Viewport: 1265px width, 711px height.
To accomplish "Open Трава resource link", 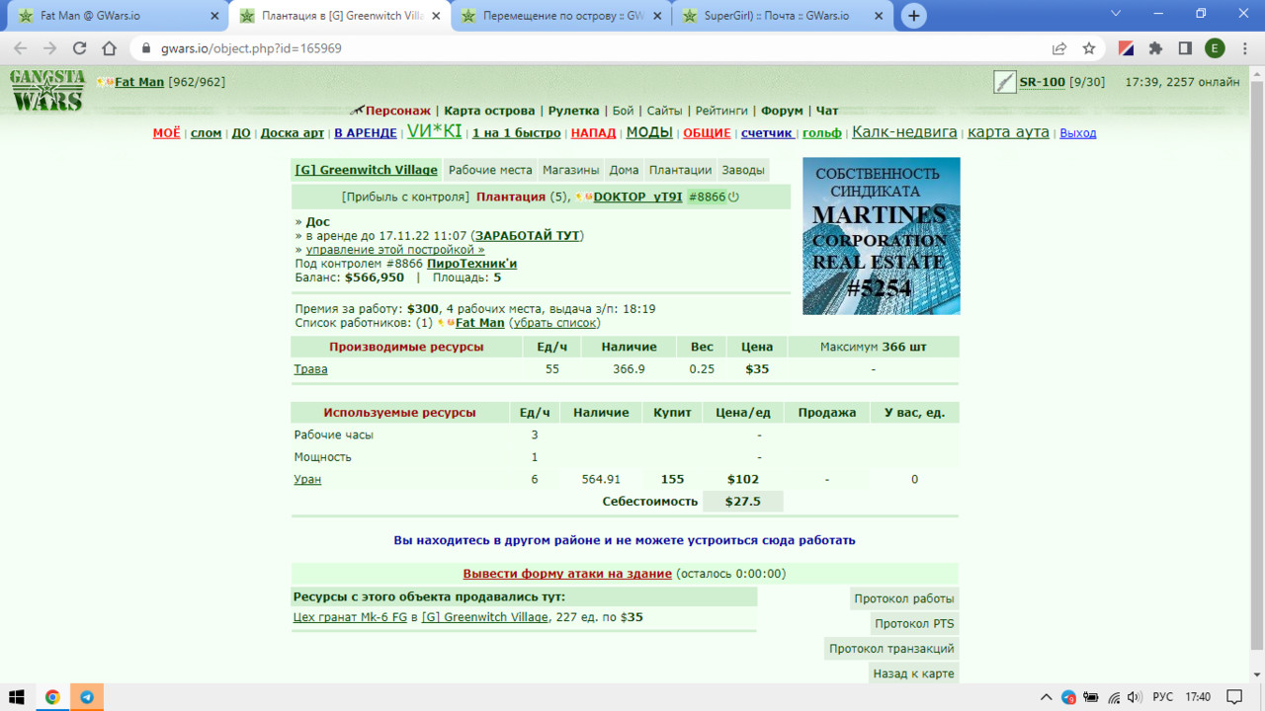I will coord(310,369).
